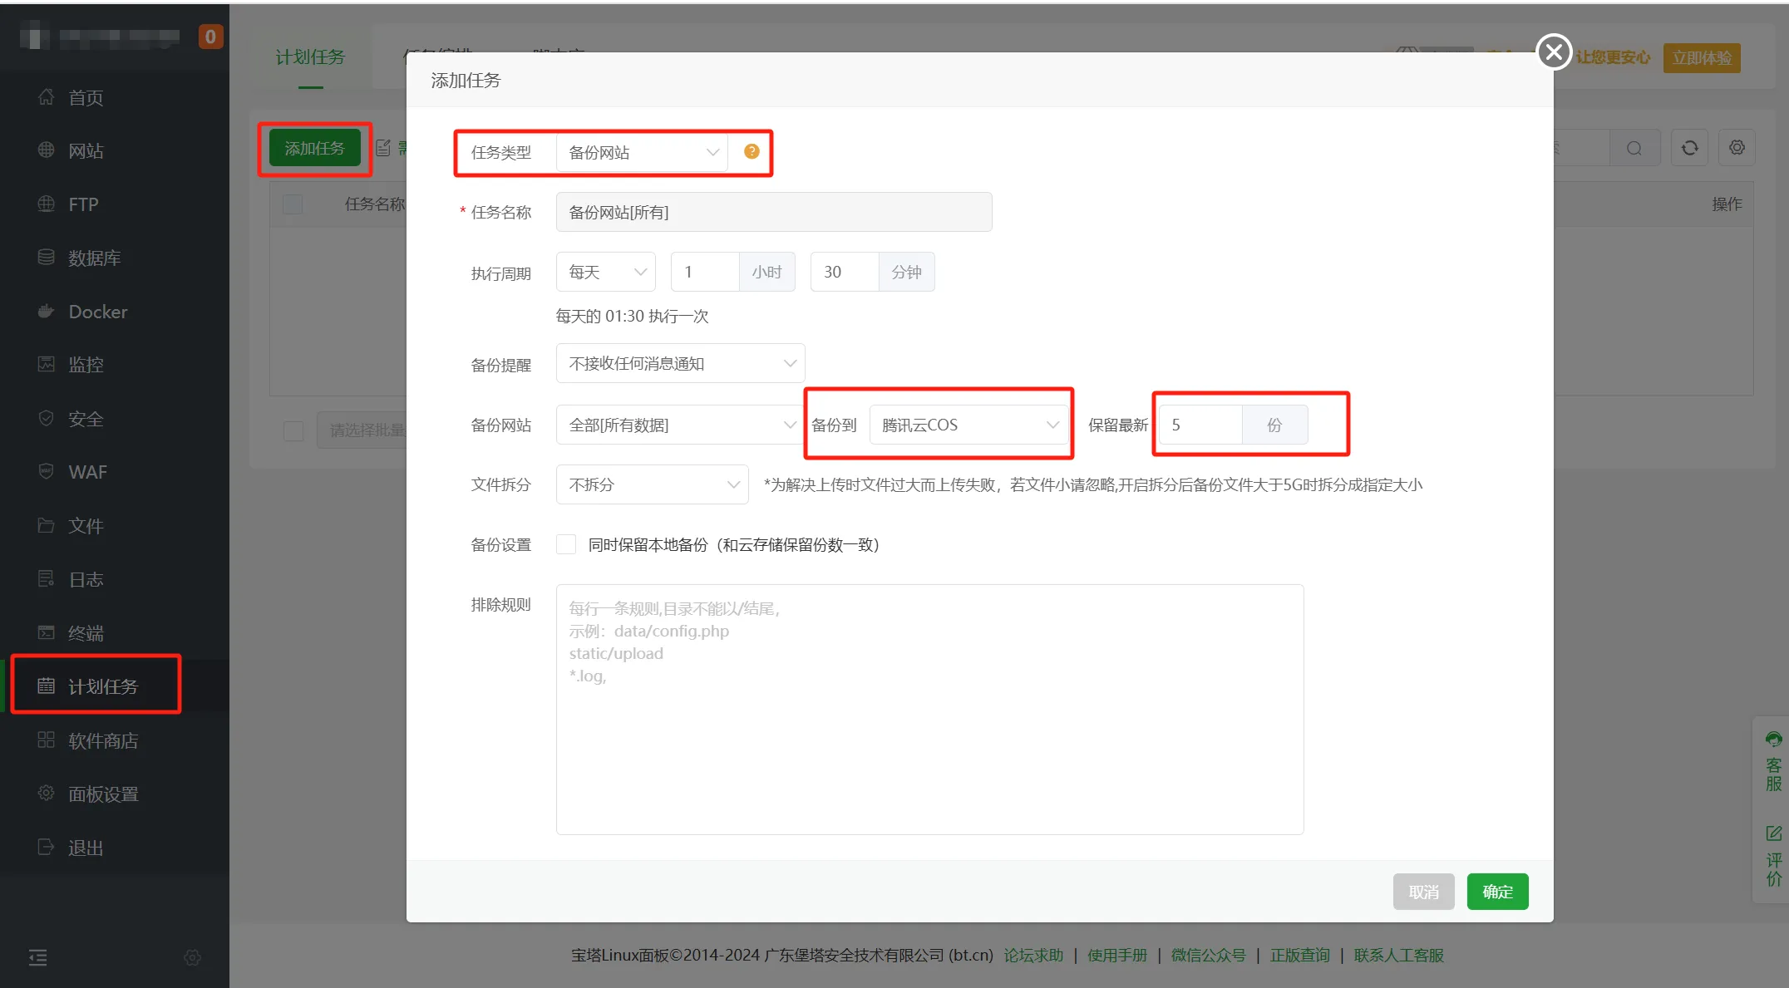Viewport: 1789px width, 988px height.
Task: Toggle the batch selection checkbox below table
Action: point(293,430)
